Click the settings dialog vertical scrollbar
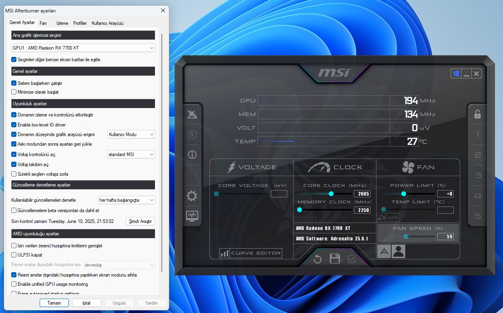Viewport: 503px width, 313px height. [162, 152]
